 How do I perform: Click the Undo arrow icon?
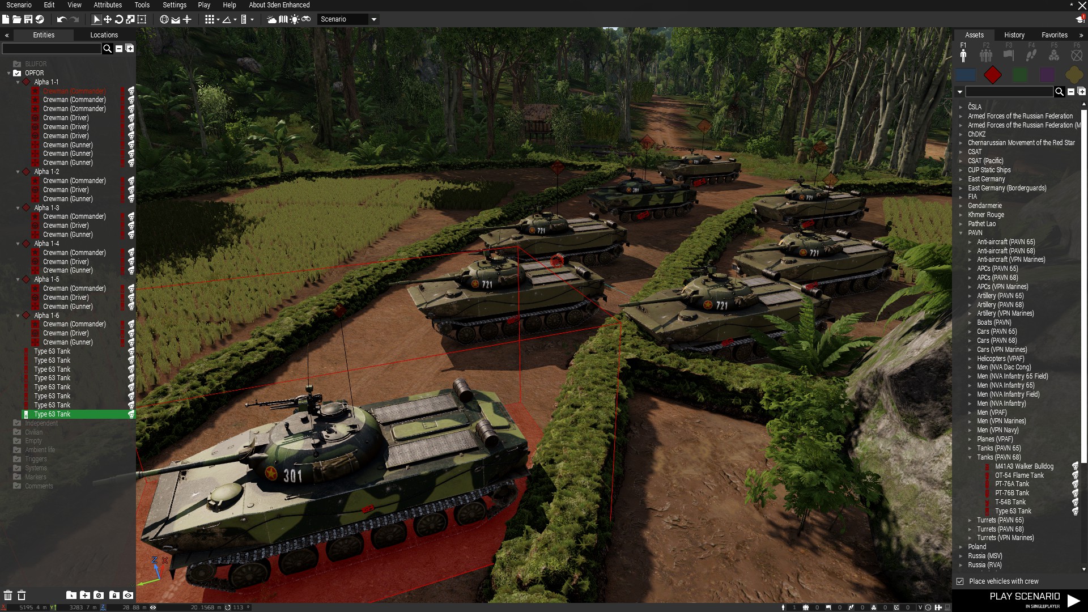click(62, 19)
